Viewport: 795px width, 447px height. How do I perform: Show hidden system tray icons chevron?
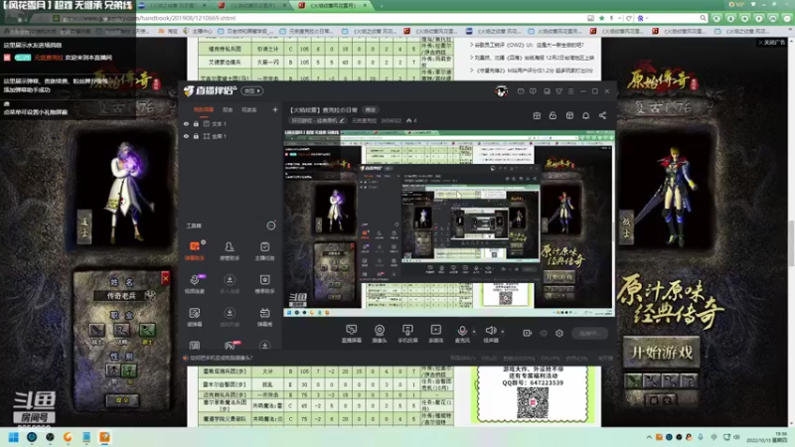click(x=649, y=437)
